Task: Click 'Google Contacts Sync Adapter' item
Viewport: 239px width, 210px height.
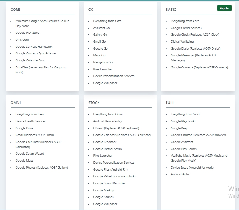Action: [36, 53]
